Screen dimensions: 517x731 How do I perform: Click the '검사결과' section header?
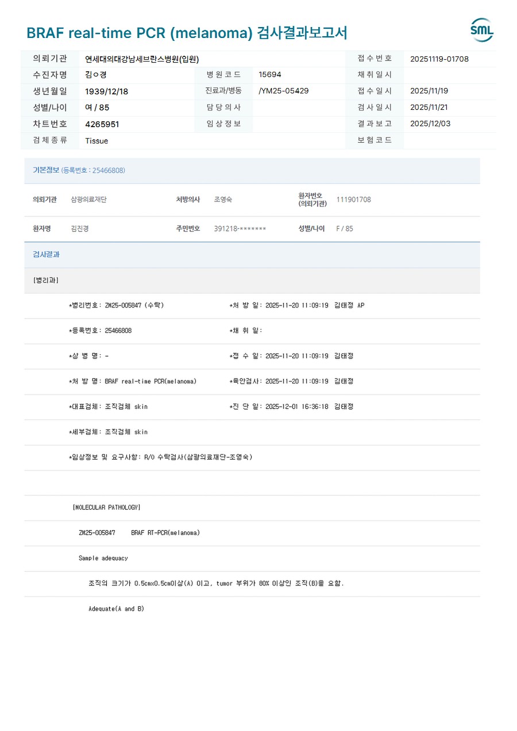pos(46,254)
